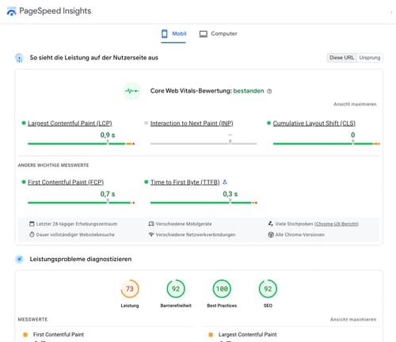This screenshot has height=342, width=396.
Task: Click the stopwatch icon beside Dauer vollständiger Websitebesuche
Action: click(x=32, y=234)
